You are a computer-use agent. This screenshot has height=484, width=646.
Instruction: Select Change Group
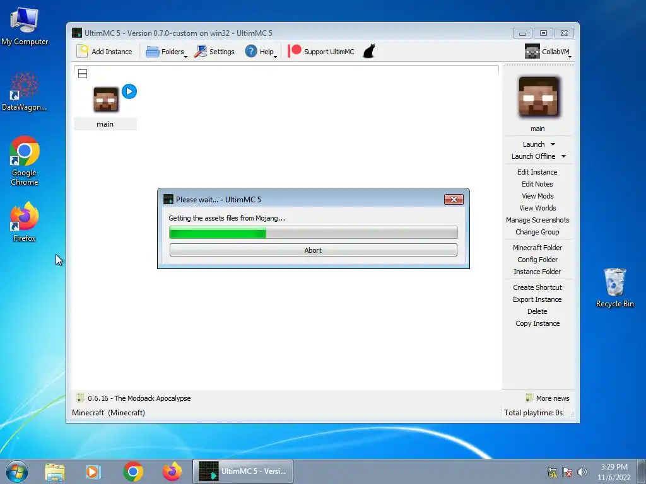pos(537,232)
